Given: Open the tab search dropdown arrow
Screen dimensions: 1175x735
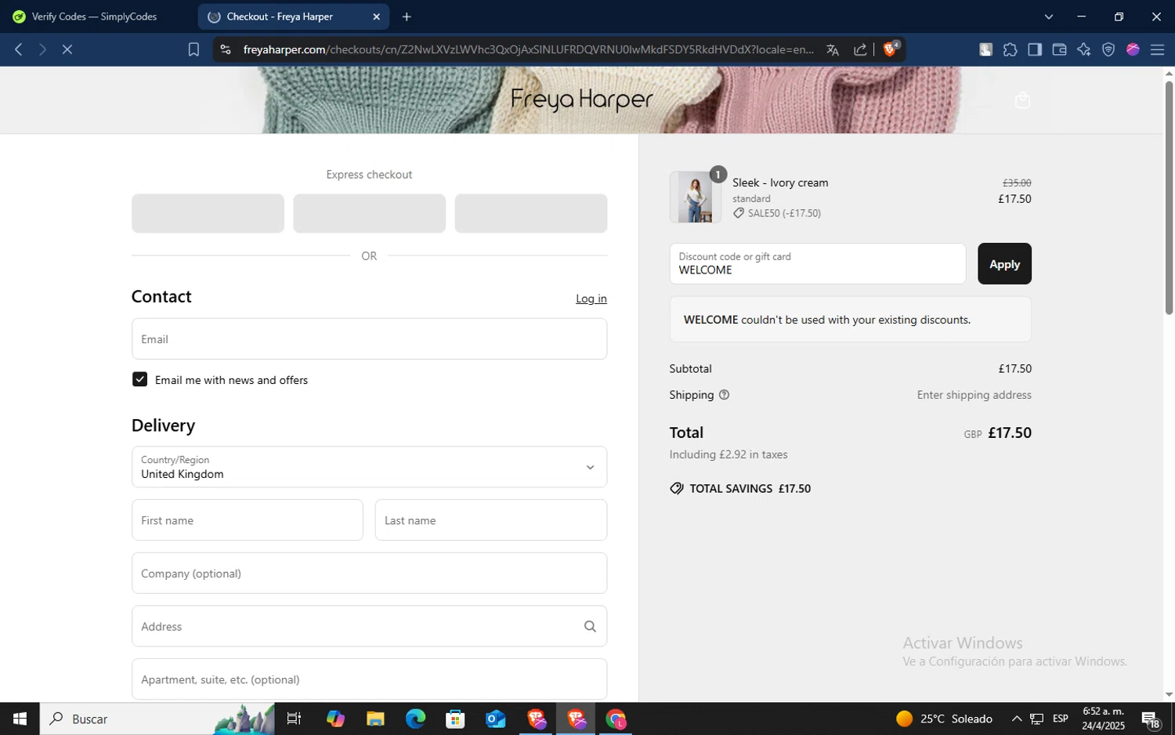Looking at the screenshot, I should click(x=1049, y=16).
